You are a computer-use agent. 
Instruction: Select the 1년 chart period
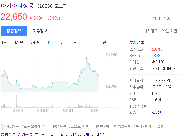point(50,42)
